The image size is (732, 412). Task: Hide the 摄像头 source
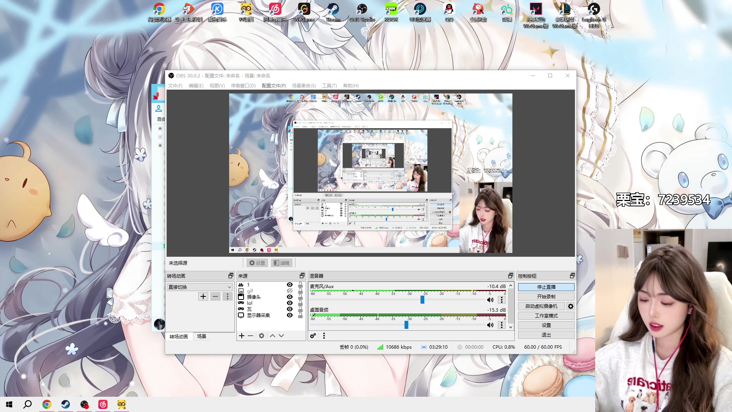(x=290, y=297)
